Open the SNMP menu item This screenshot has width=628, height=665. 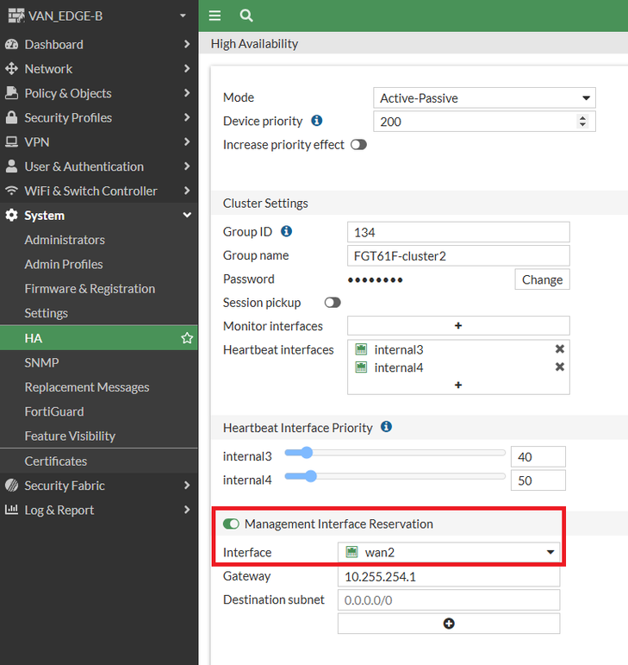point(42,363)
